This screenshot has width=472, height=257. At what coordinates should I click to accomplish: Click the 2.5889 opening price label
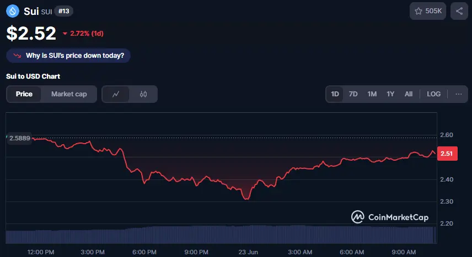[19, 138]
